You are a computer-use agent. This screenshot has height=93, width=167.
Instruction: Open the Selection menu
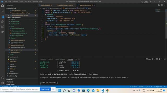click(15, 2)
